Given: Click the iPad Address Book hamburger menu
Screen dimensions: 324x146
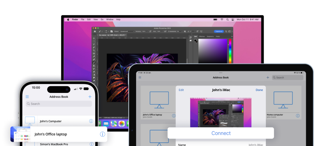Looking at the screenshot, I should coord(140,78).
